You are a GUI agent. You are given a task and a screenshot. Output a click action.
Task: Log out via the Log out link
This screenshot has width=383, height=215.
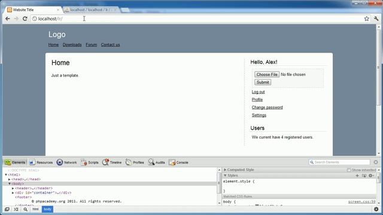(x=258, y=92)
